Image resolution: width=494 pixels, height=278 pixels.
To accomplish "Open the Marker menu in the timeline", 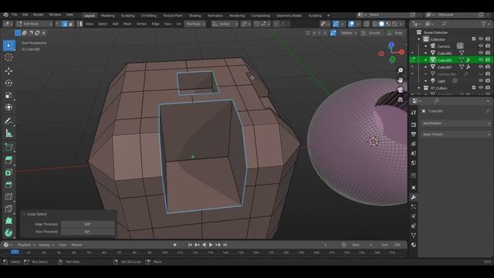I will pyautogui.click(x=76, y=245).
